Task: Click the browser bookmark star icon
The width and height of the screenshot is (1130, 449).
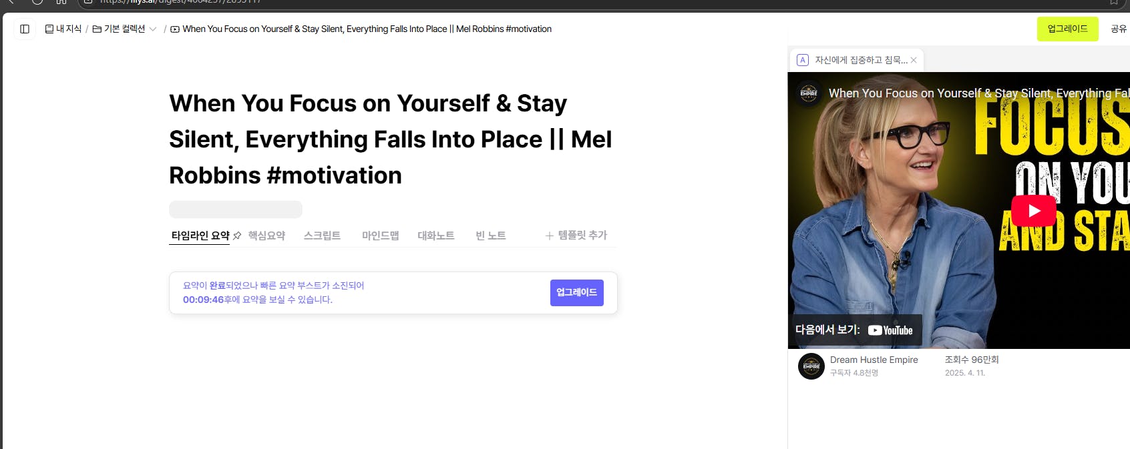Action: [x=1114, y=2]
